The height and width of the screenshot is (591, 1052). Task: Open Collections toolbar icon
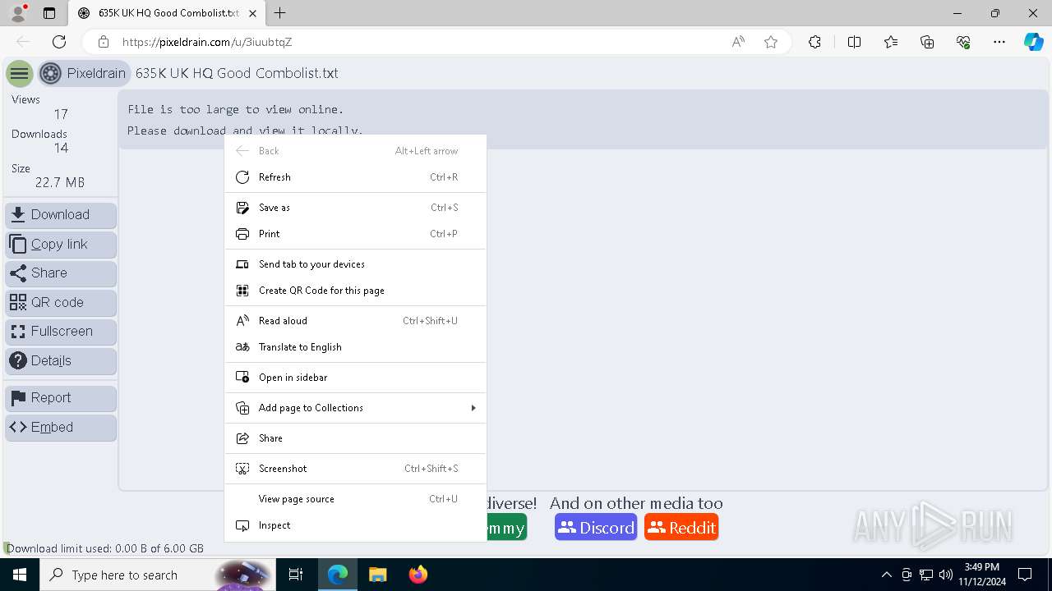[x=927, y=42]
